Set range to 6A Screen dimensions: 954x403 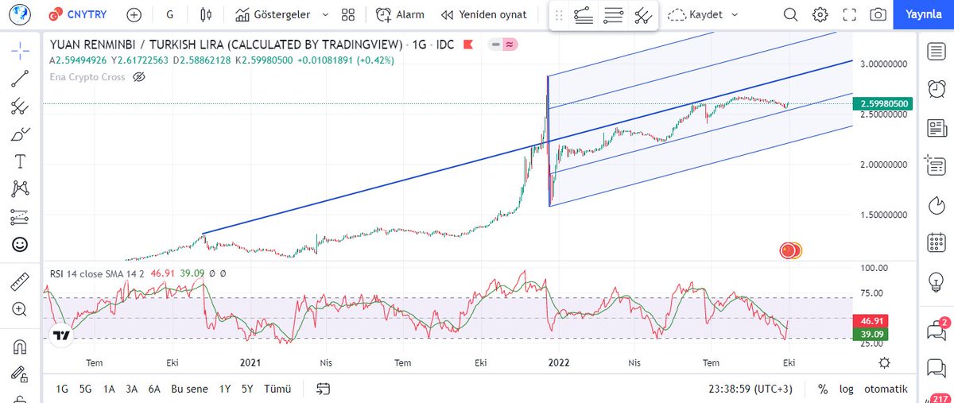pos(154,389)
